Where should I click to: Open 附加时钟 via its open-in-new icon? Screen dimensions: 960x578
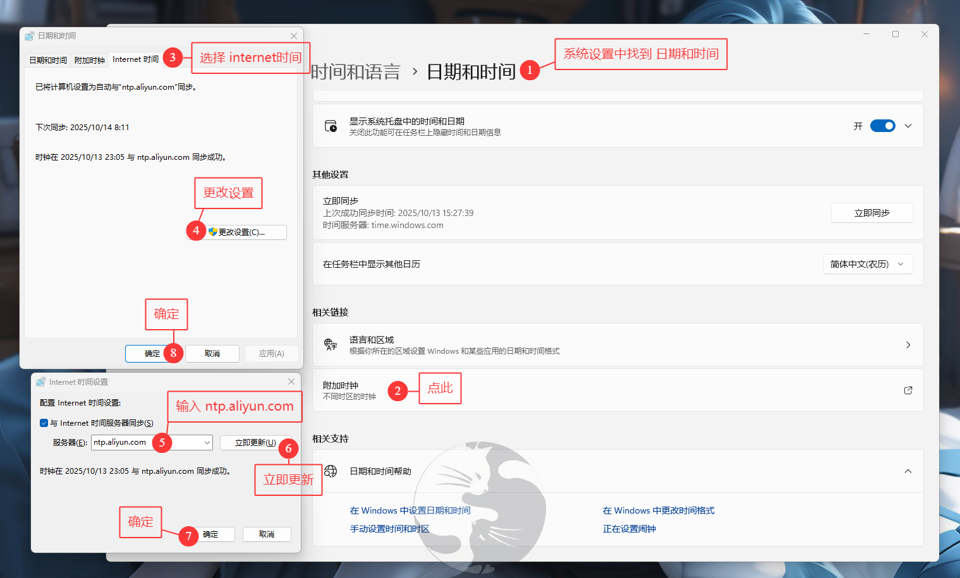[x=908, y=390]
